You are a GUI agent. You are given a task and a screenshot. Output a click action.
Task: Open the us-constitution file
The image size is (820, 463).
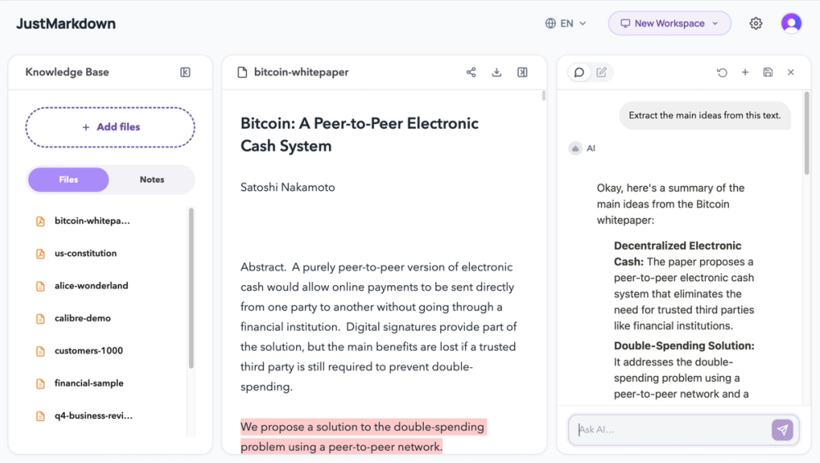85,253
